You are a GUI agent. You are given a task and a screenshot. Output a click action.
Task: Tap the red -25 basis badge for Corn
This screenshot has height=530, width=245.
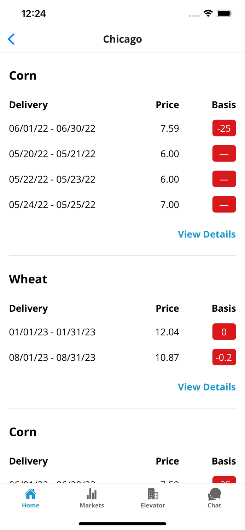(224, 128)
